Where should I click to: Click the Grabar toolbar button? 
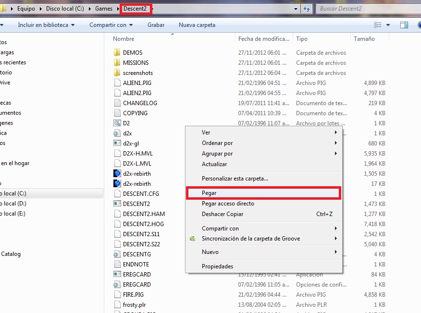tap(156, 25)
